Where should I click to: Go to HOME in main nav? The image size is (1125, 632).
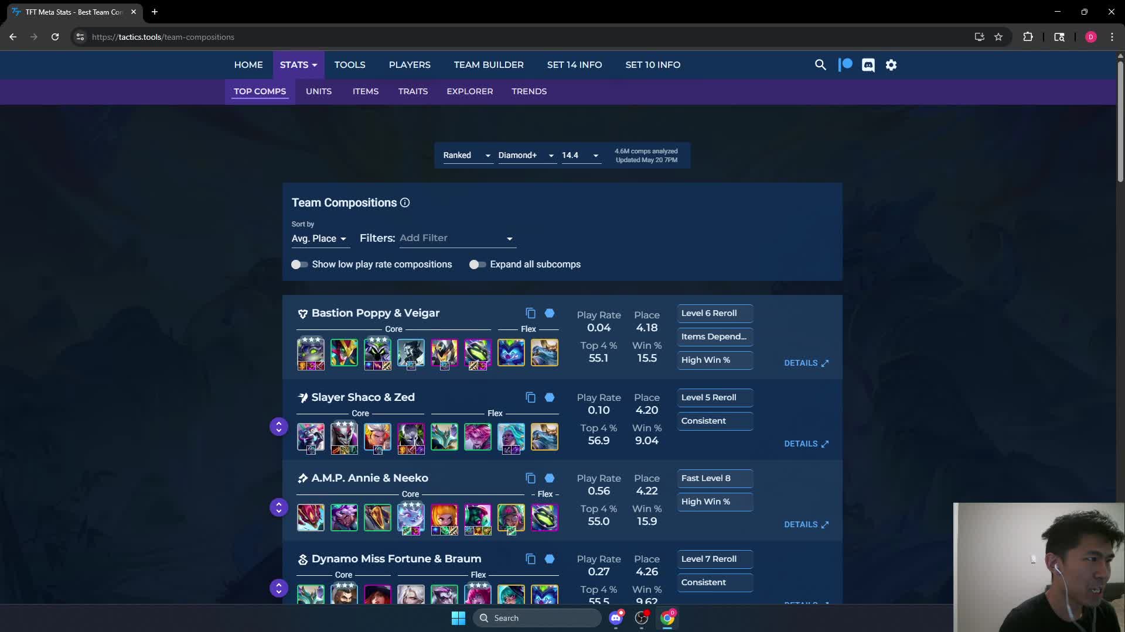coord(248,65)
